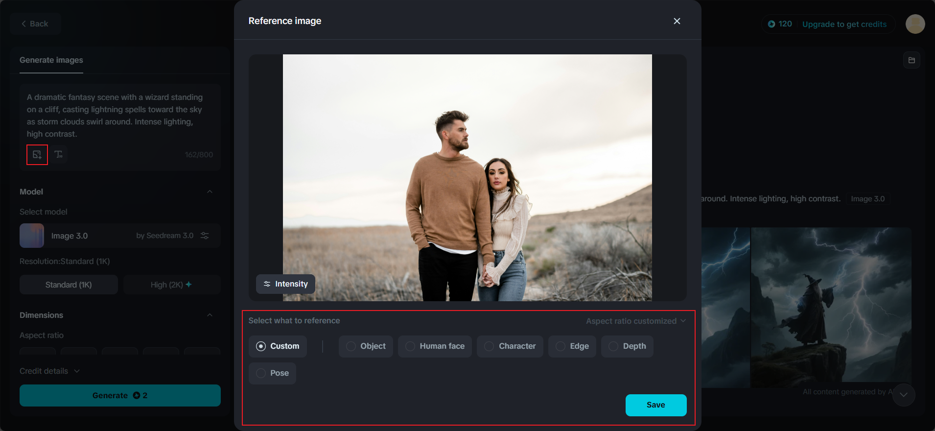The image size is (935, 431).
Task: Open the Aspect ratio customized dropdown
Action: [x=636, y=321]
